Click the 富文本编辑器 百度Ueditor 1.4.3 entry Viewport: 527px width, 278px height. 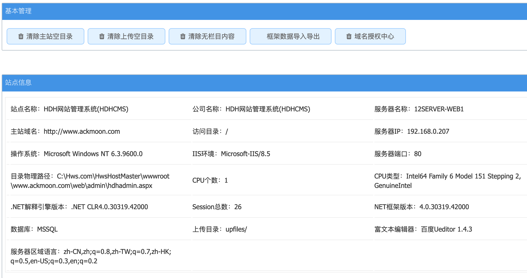pyautogui.click(x=446, y=229)
